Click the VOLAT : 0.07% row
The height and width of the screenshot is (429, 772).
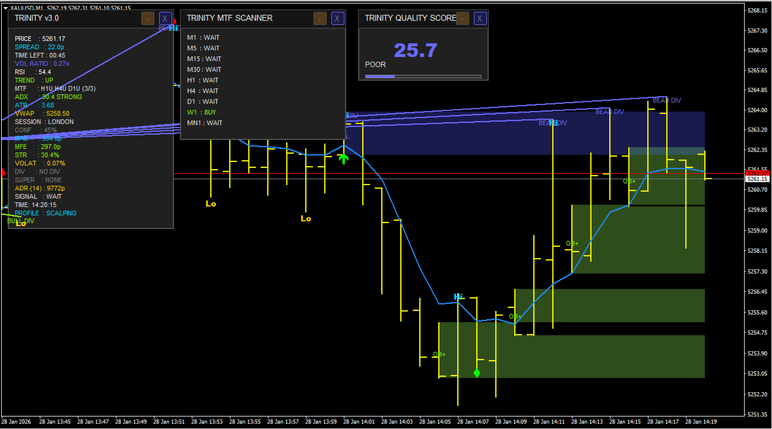pos(40,163)
